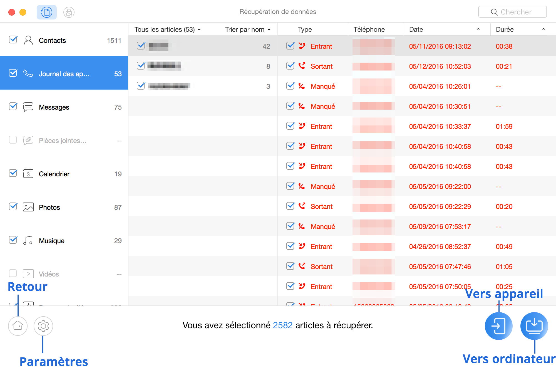Click the Date column sort arrow
556x375 pixels.
(x=478, y=29)
